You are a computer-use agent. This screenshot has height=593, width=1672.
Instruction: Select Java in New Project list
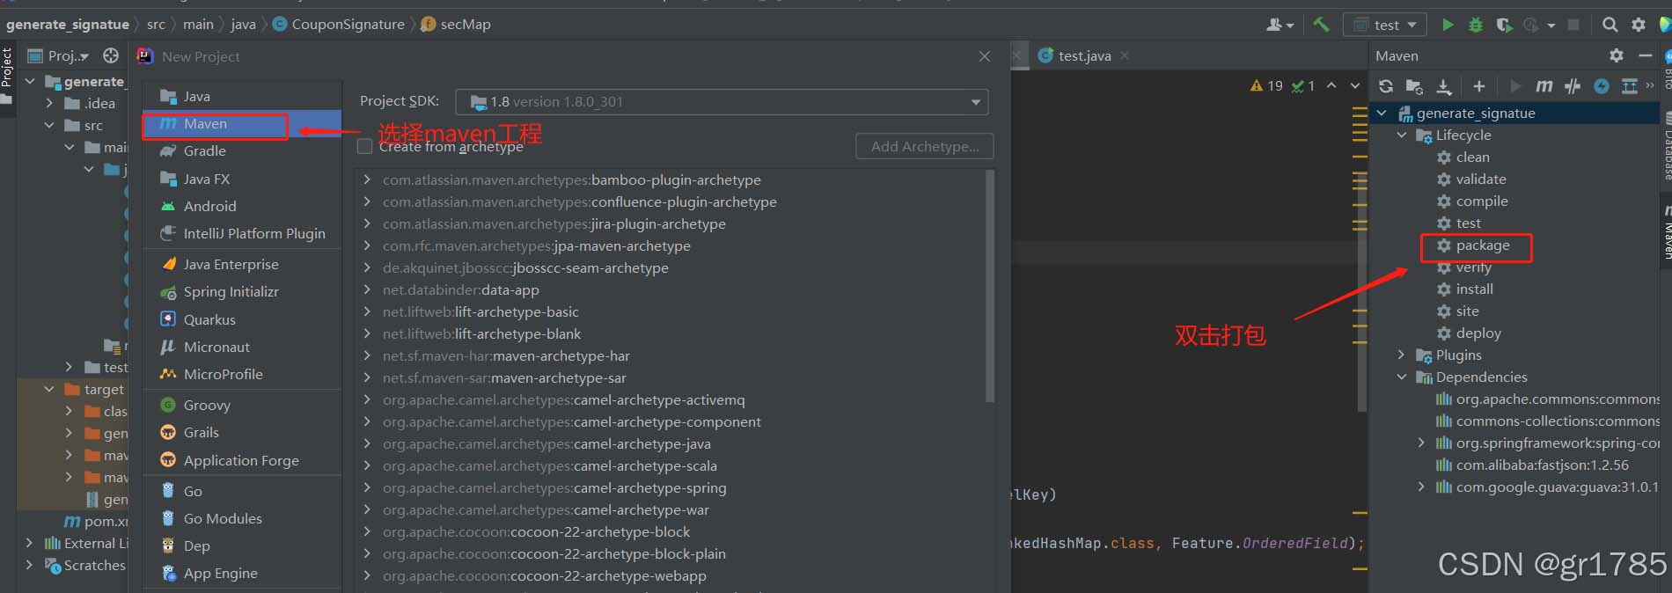[241, 96]
